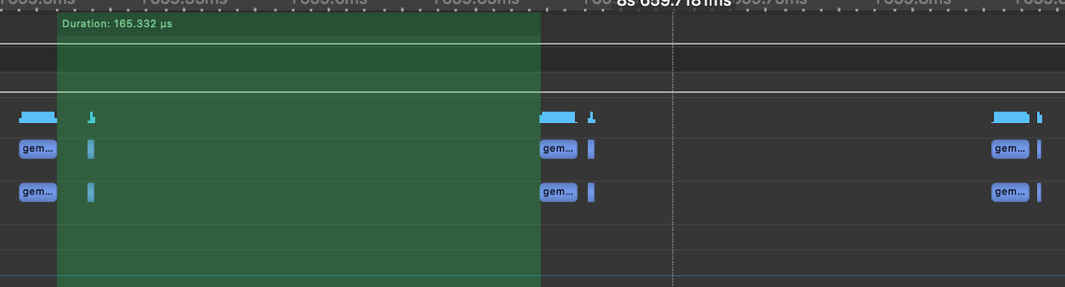Select the small cyan spike after the middle cyan bar
Viewport: 1065px width, 287px height.
point(591,119)
